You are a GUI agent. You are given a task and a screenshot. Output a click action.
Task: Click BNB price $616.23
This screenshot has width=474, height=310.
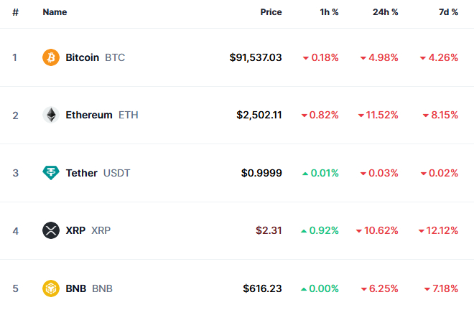262,288
